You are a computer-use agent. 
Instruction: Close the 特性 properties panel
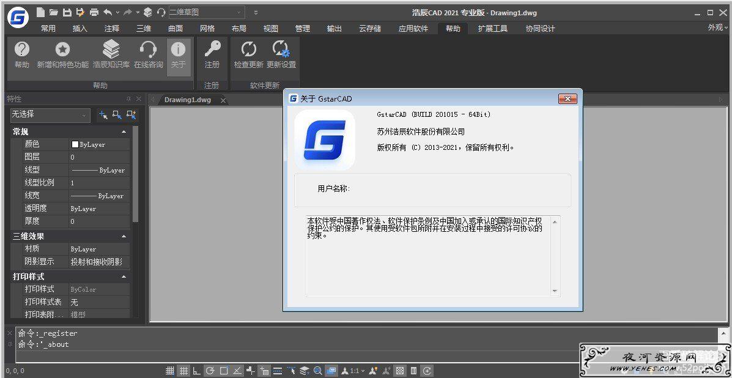click(x=139, y=99)
